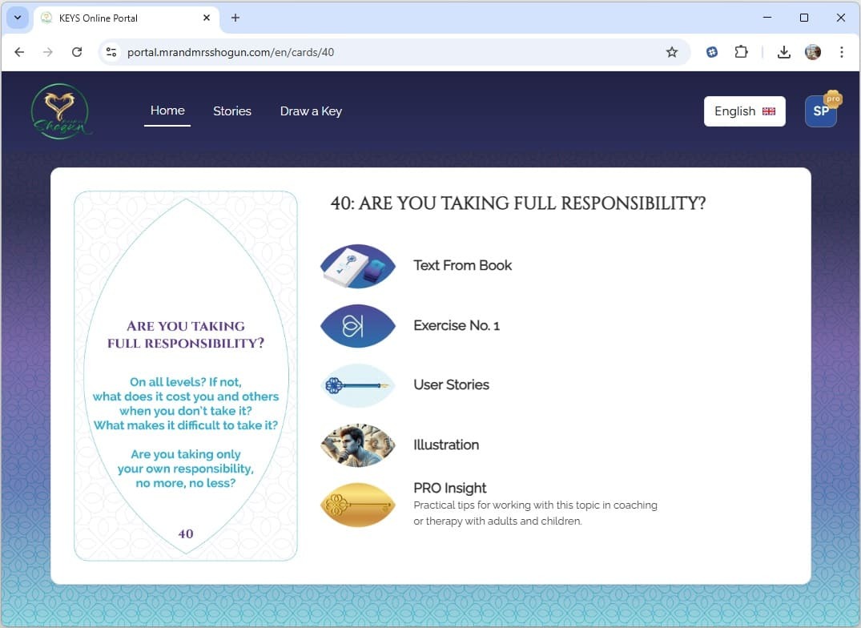This screenshot has height=628, width=861.
Task: Click the Shogun heart logo
Action: point(60,111)
